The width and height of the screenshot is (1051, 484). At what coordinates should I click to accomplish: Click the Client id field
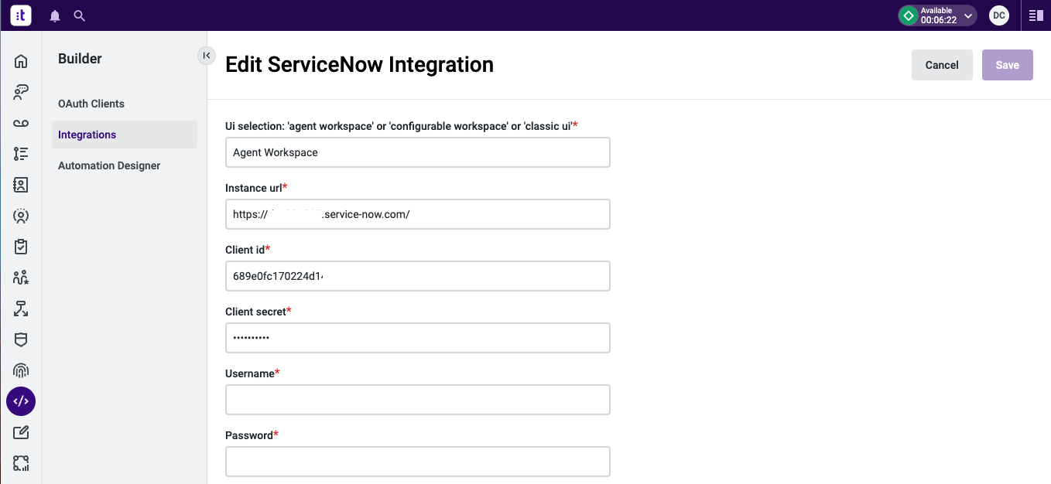(x=418, y=276)
